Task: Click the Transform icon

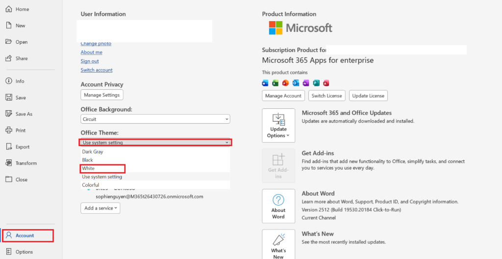Action: pos(9,163)
